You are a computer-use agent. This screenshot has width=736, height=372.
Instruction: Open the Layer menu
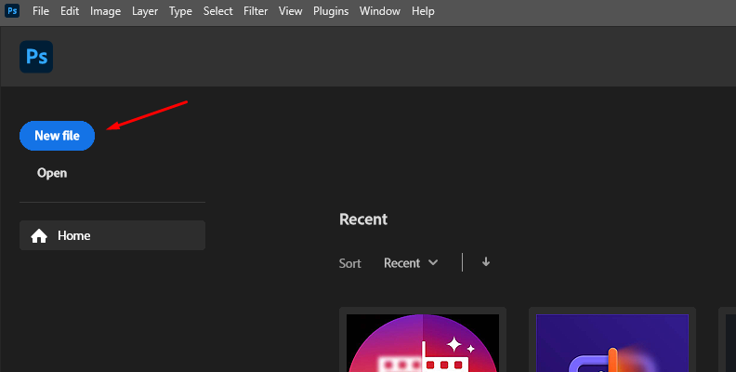tap(145, 11)
